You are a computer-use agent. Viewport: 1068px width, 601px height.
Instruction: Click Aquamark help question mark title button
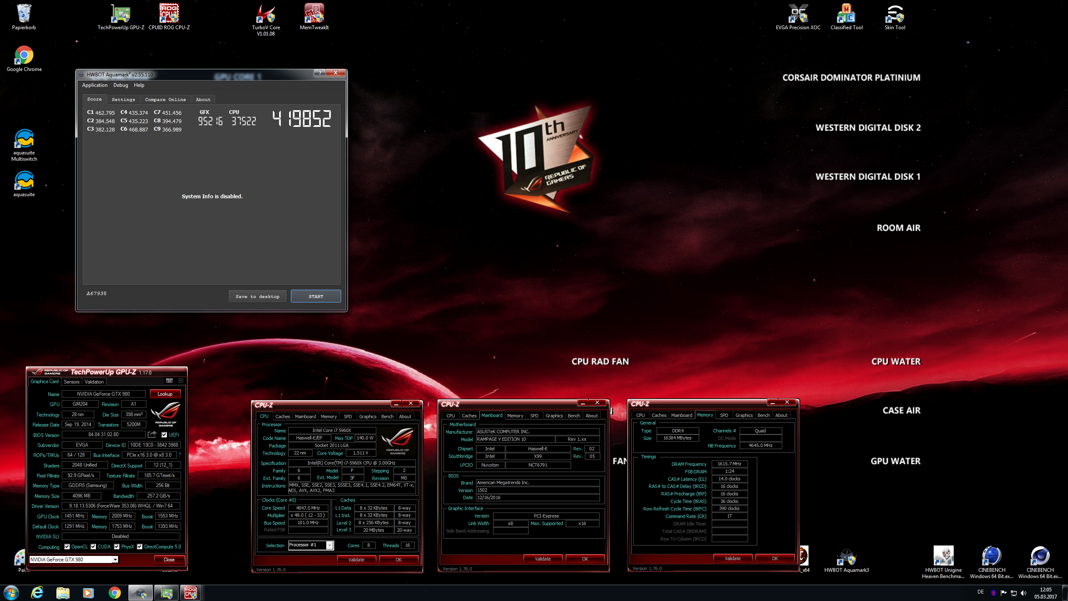tap(320, 73)
